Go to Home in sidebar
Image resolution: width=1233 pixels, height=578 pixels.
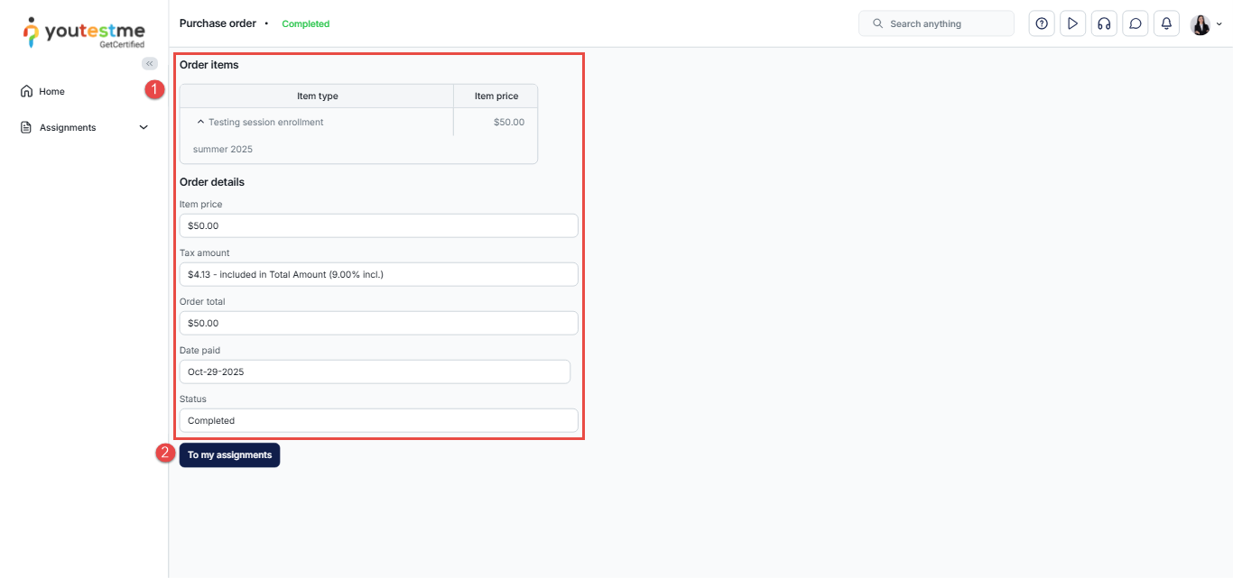click(x=51, y=91)
